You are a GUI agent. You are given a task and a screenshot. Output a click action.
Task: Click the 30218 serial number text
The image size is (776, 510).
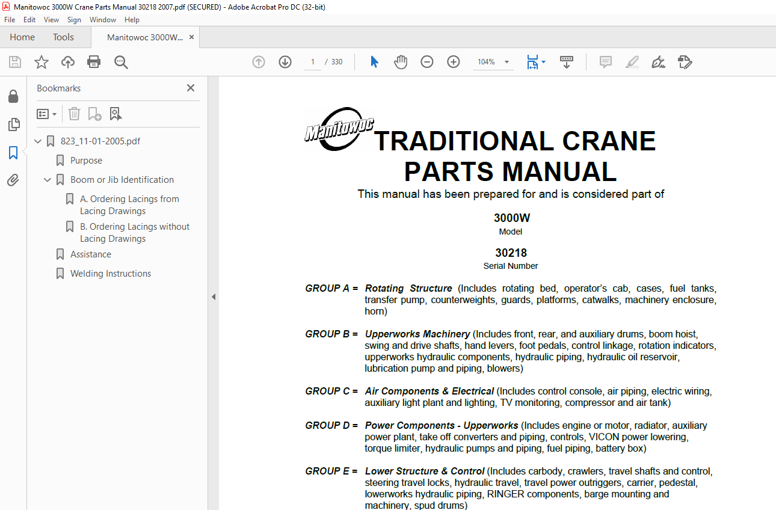coord(511,253)
